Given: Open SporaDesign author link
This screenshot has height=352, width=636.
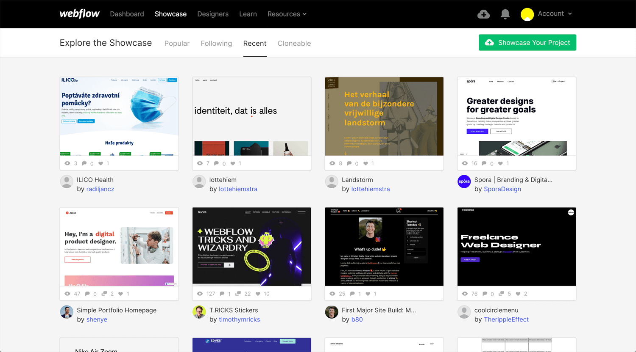Looking at the screenshot, I should pos(502,189).
